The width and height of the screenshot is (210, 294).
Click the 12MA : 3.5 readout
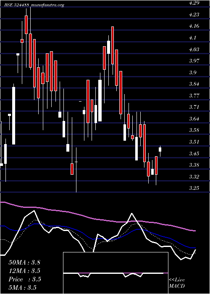24,271
